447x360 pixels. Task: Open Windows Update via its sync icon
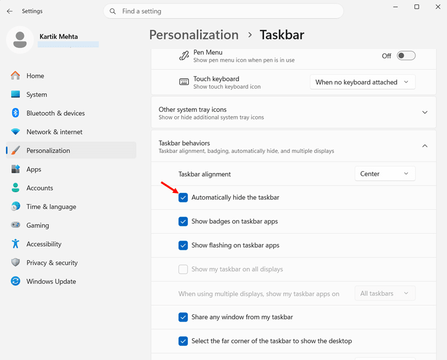tap(15, 281)
